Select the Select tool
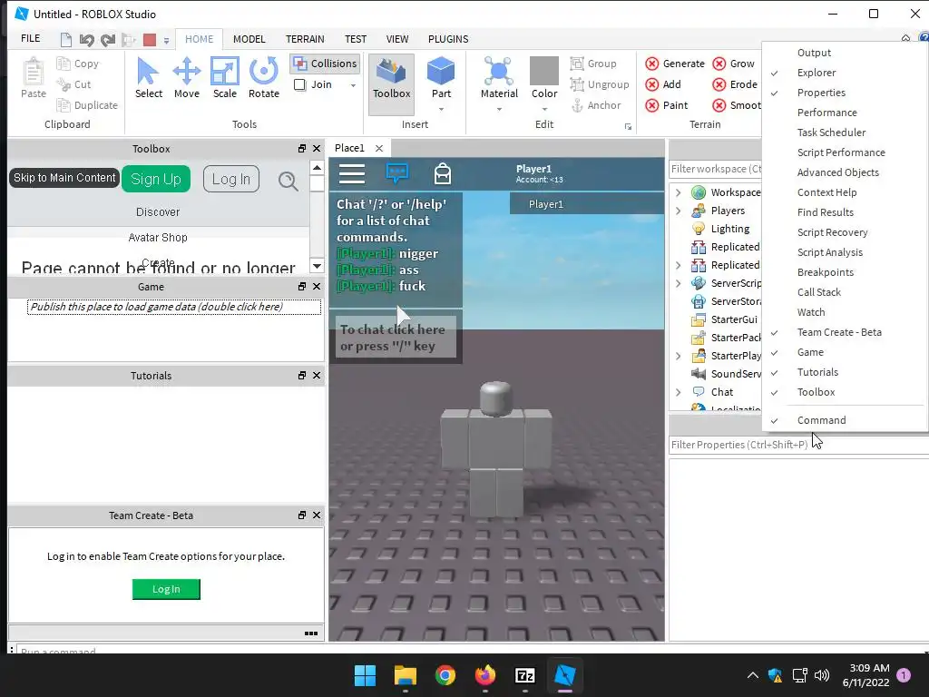Viewport: 929px width, 697px height. (148, 78)
